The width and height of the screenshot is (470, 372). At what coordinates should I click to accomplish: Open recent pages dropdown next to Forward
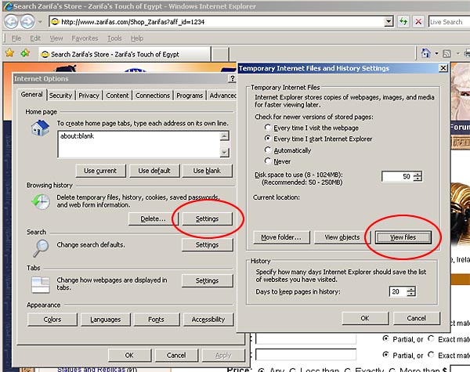(x=40, y=22)
